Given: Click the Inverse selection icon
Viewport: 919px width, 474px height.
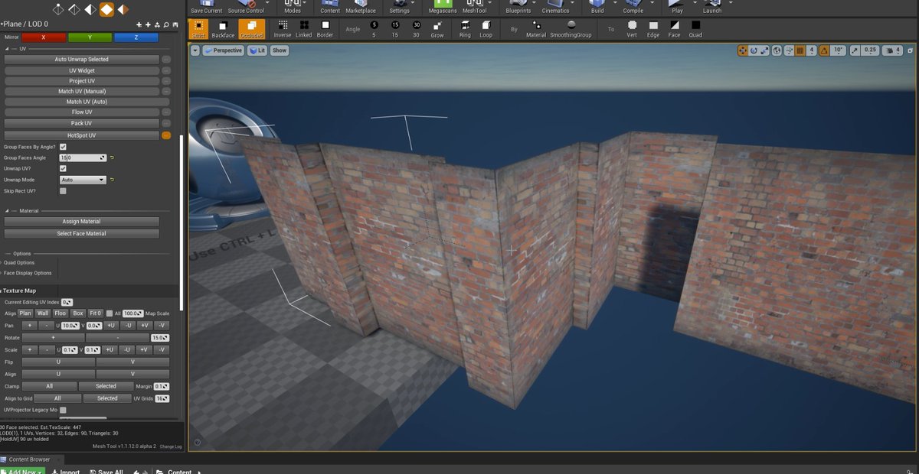Looking at the screenshot, I should [x=283, y=30].
